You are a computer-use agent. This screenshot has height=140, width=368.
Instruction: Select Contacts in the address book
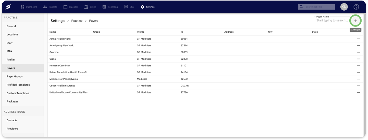[23, 120]
